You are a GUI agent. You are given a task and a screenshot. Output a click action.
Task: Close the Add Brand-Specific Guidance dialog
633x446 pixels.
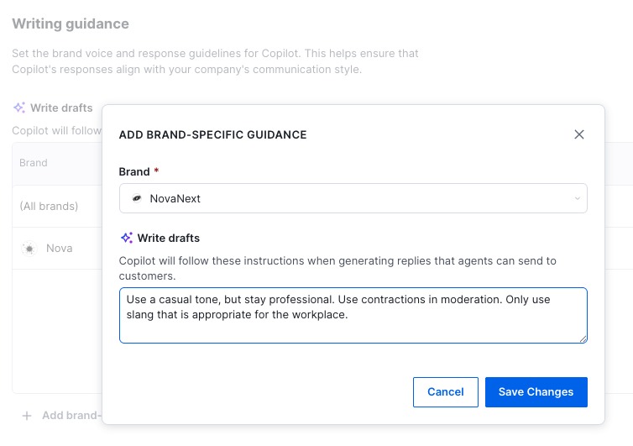[578, 134]
